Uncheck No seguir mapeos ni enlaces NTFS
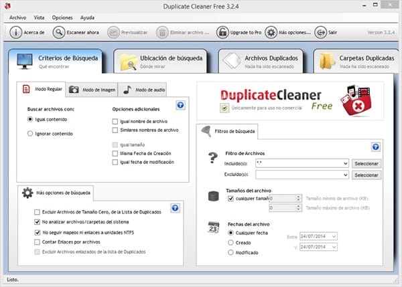The image size is (402, 287). pos(37,232)
